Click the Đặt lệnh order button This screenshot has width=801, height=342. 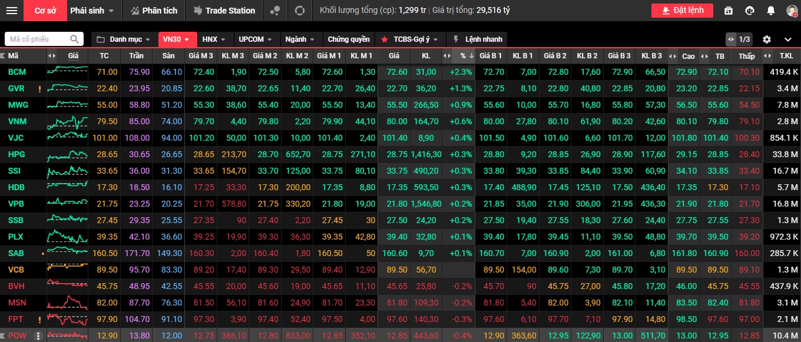(x=681, y=11)
